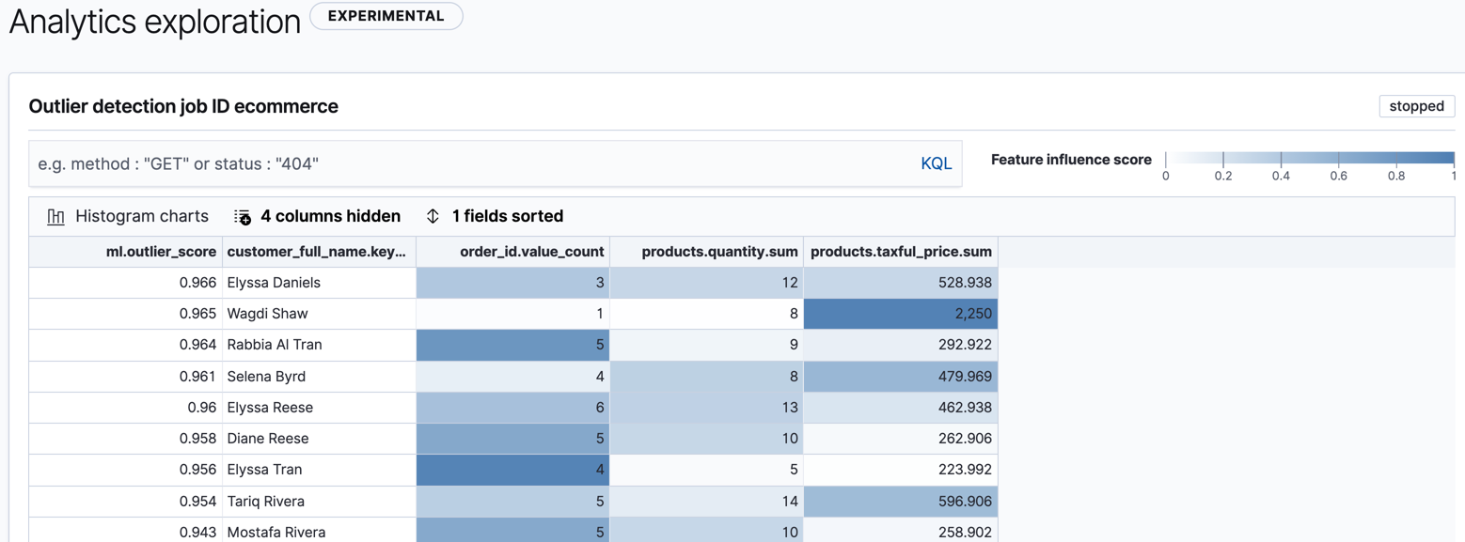Viewport: 1465px width, 542px height.
Task: Click the sort fields arrow icon
Action: pos(433,215)
